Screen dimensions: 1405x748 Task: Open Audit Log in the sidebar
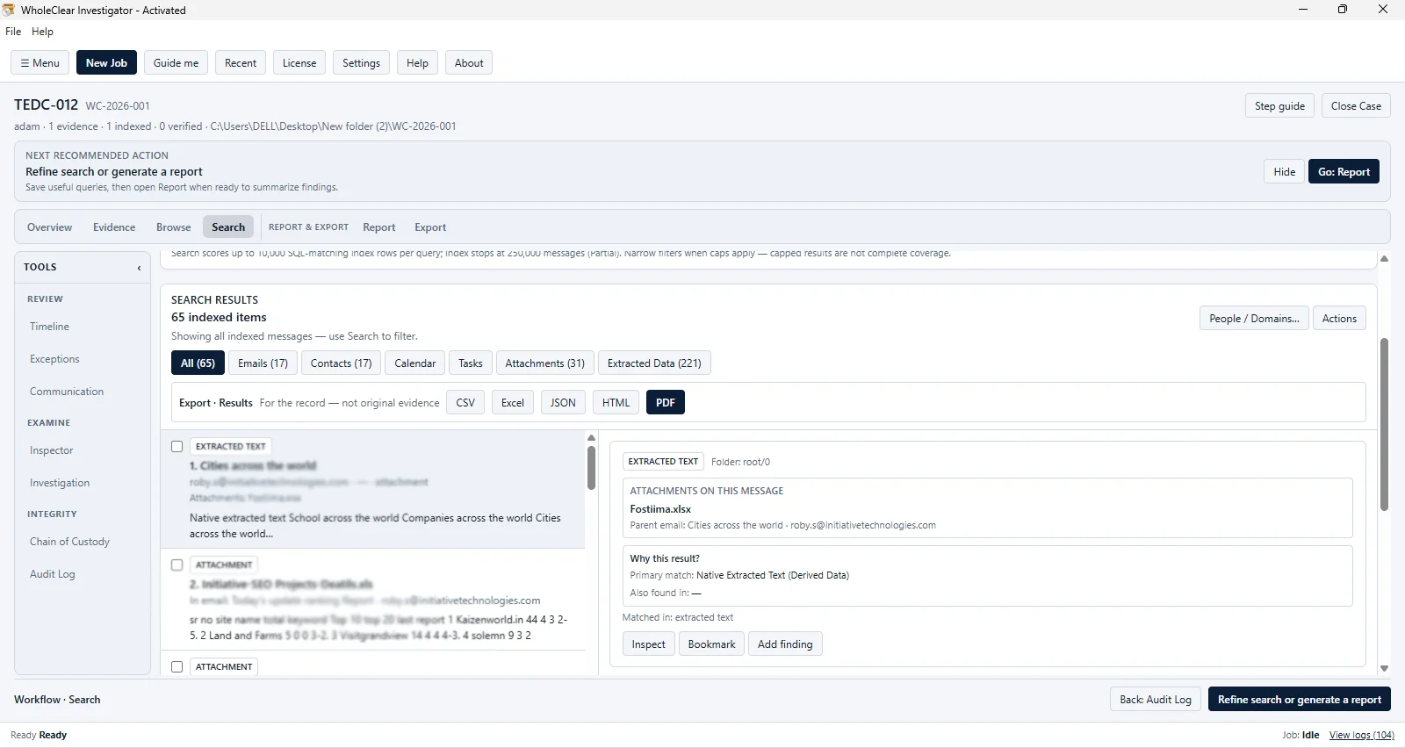coord(53,574)
